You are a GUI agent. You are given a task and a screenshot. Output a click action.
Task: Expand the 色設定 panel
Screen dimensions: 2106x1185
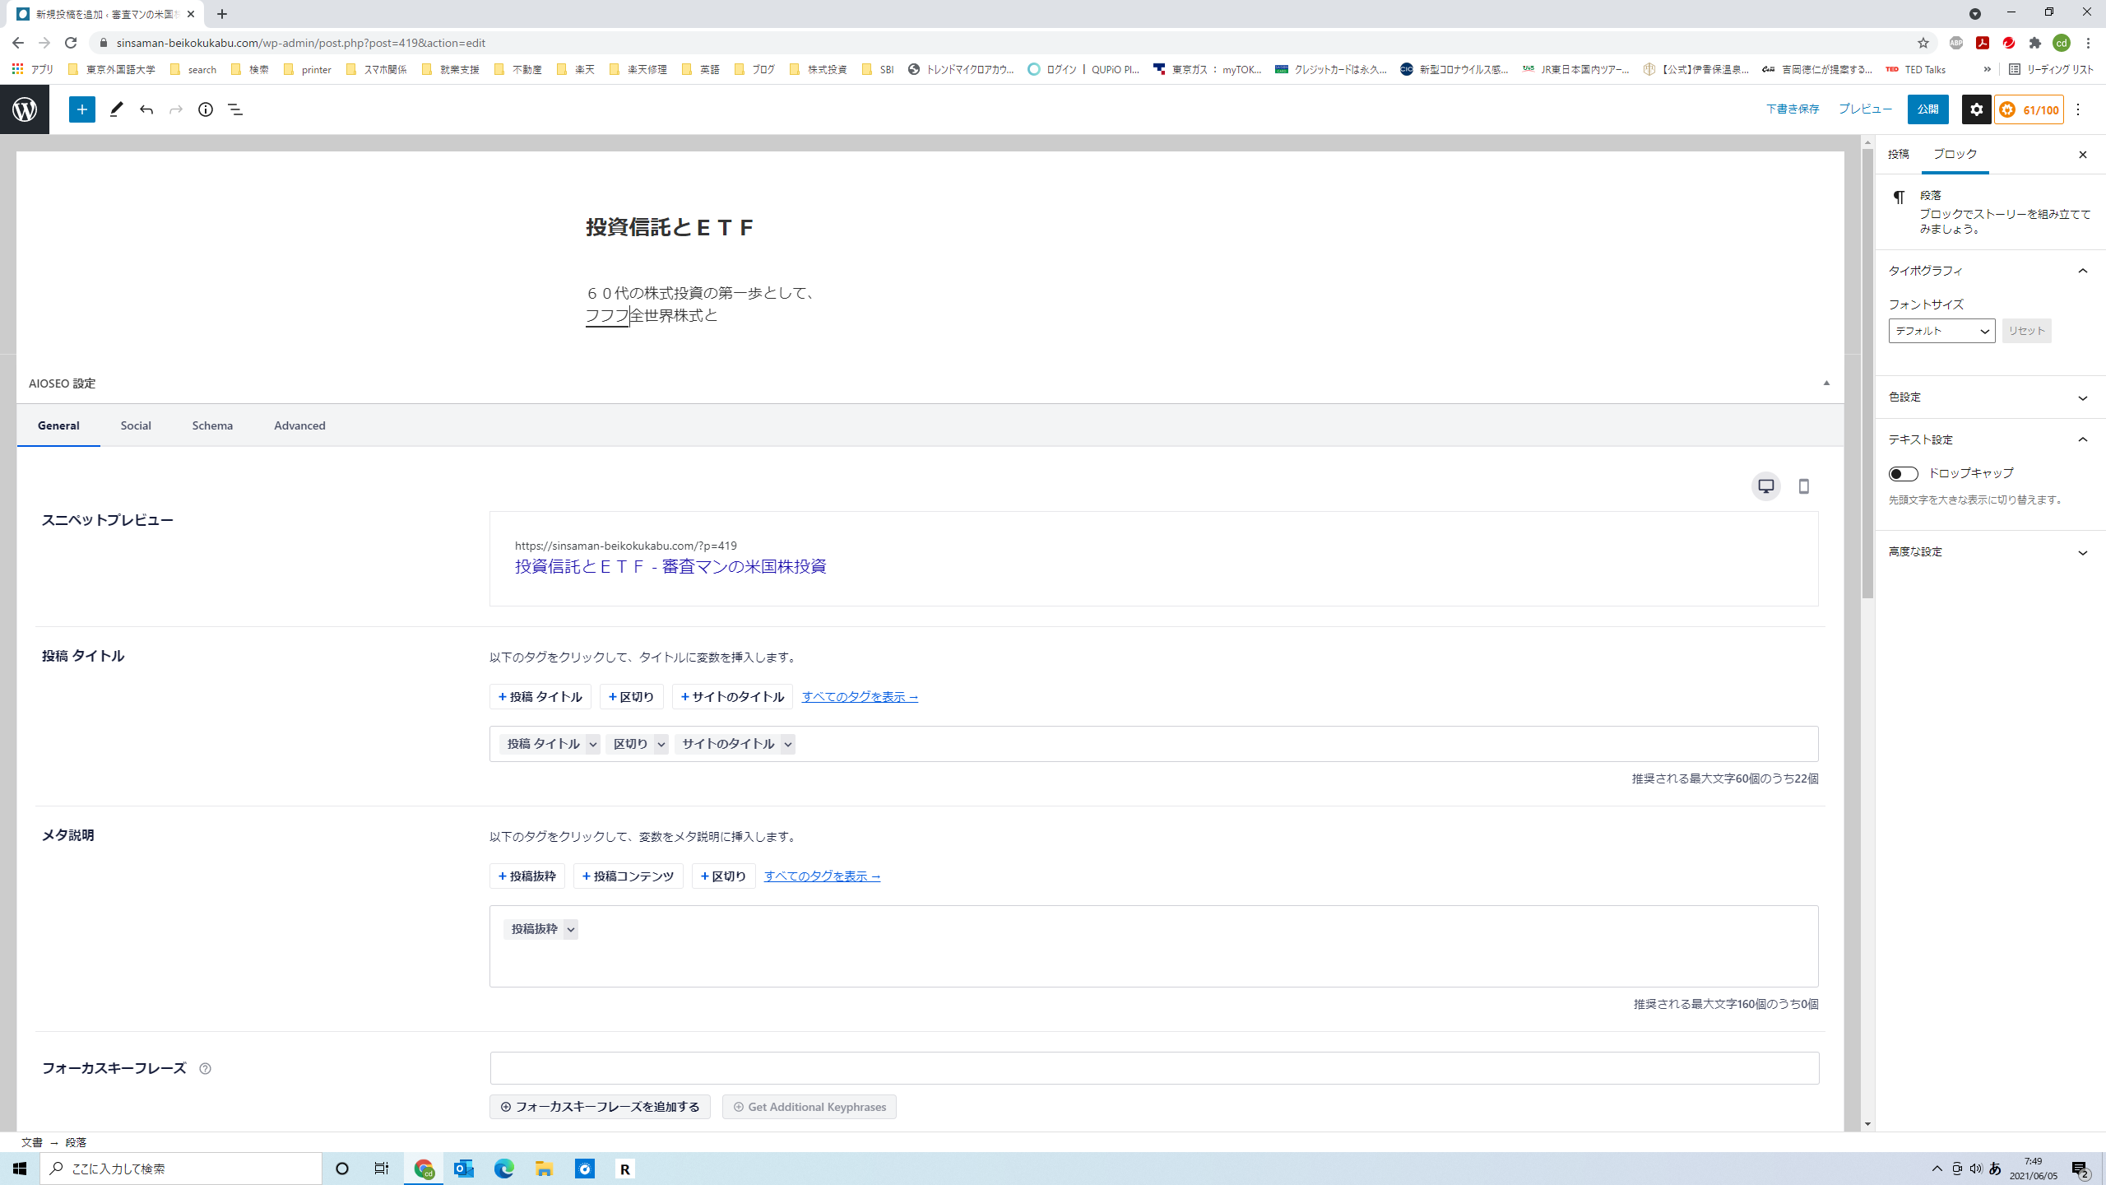(1989, 397)
